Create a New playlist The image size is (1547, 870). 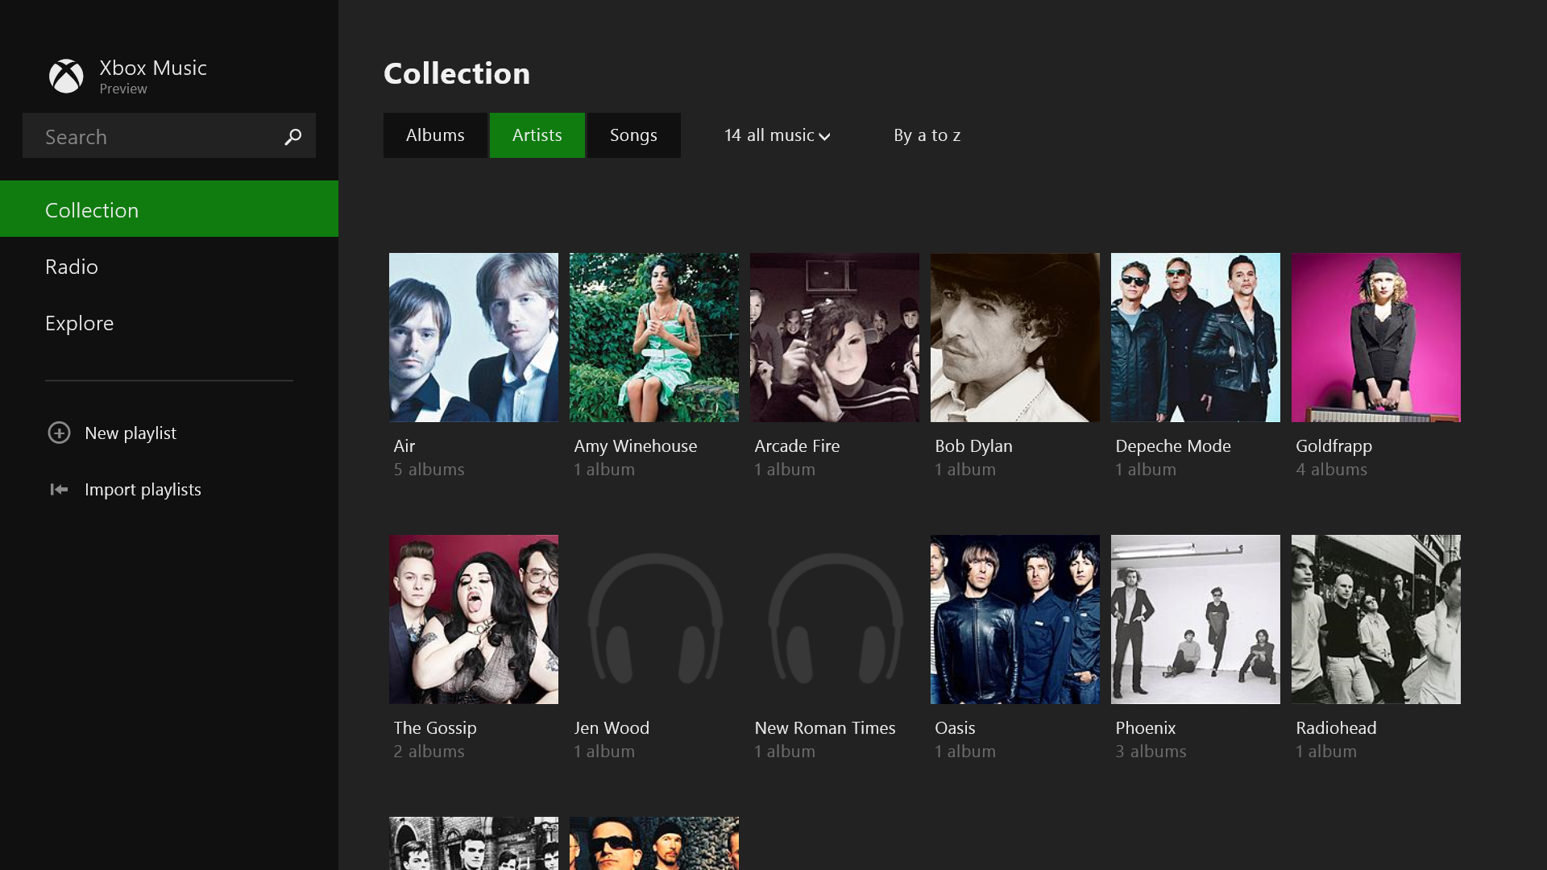(131, 433)
